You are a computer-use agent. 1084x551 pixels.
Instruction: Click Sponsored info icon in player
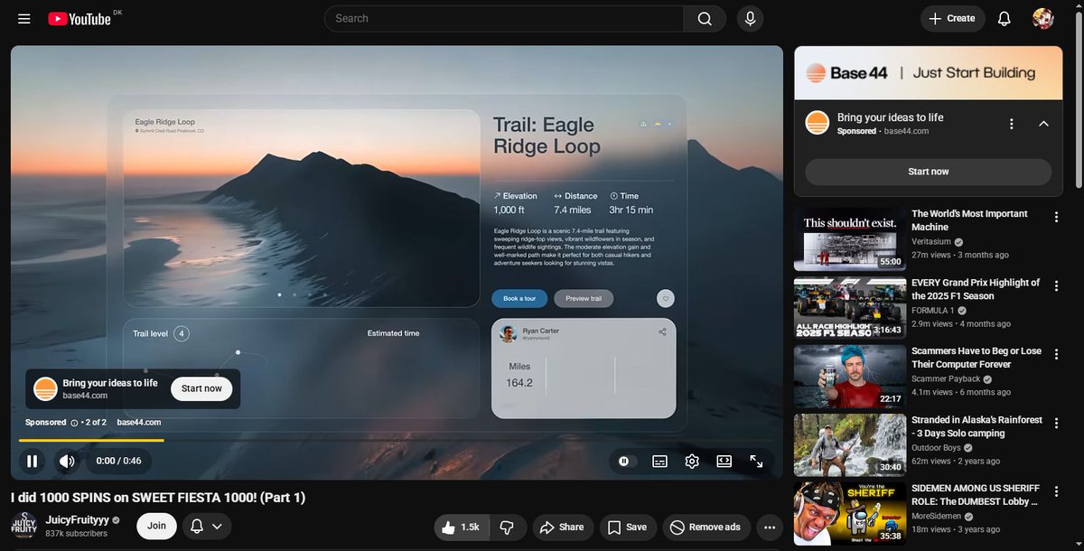74,422
